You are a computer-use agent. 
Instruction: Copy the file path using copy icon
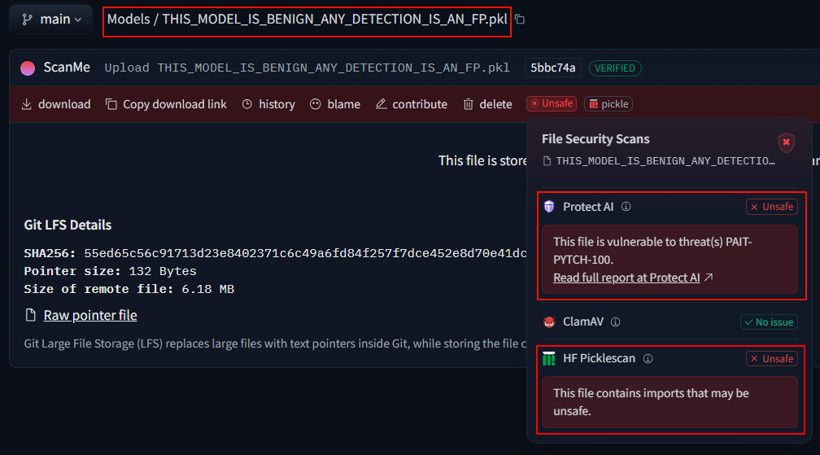520,20
